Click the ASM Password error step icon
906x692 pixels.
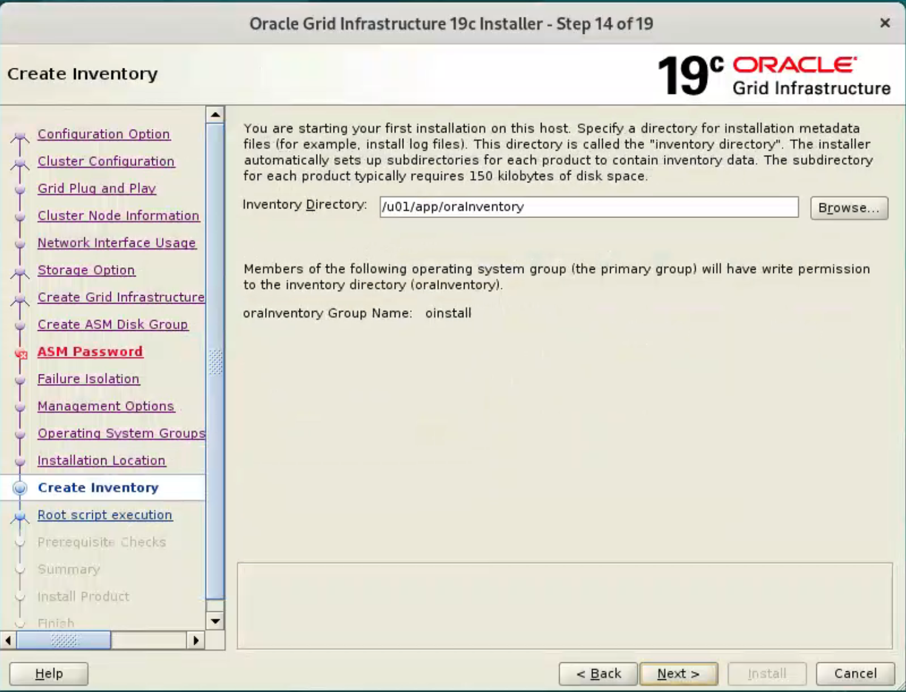(x=21, y=353)
